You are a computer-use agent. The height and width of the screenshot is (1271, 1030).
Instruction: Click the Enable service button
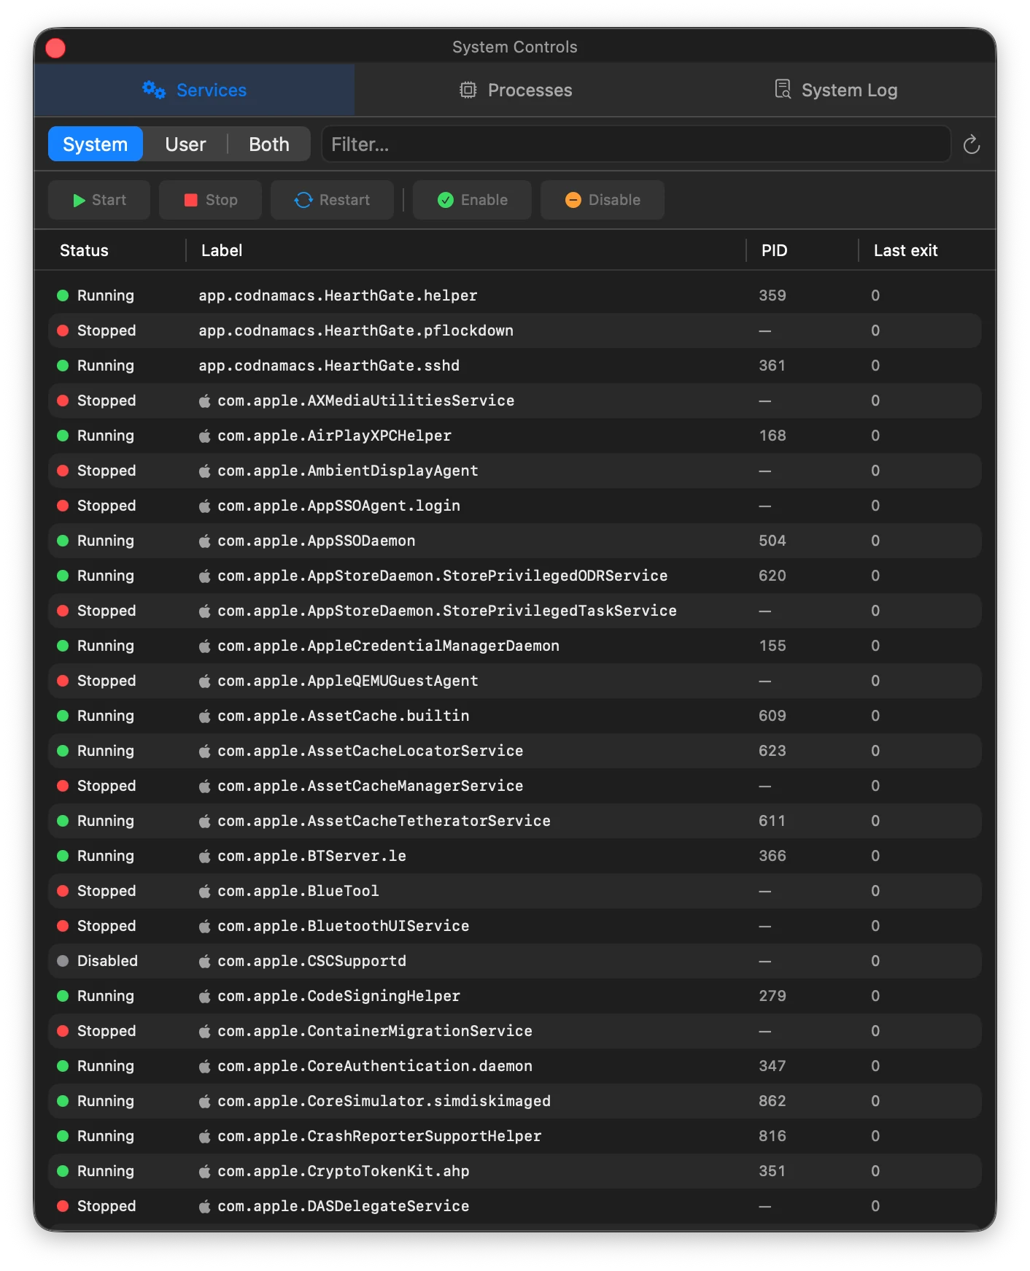click(x=472, y=200)
